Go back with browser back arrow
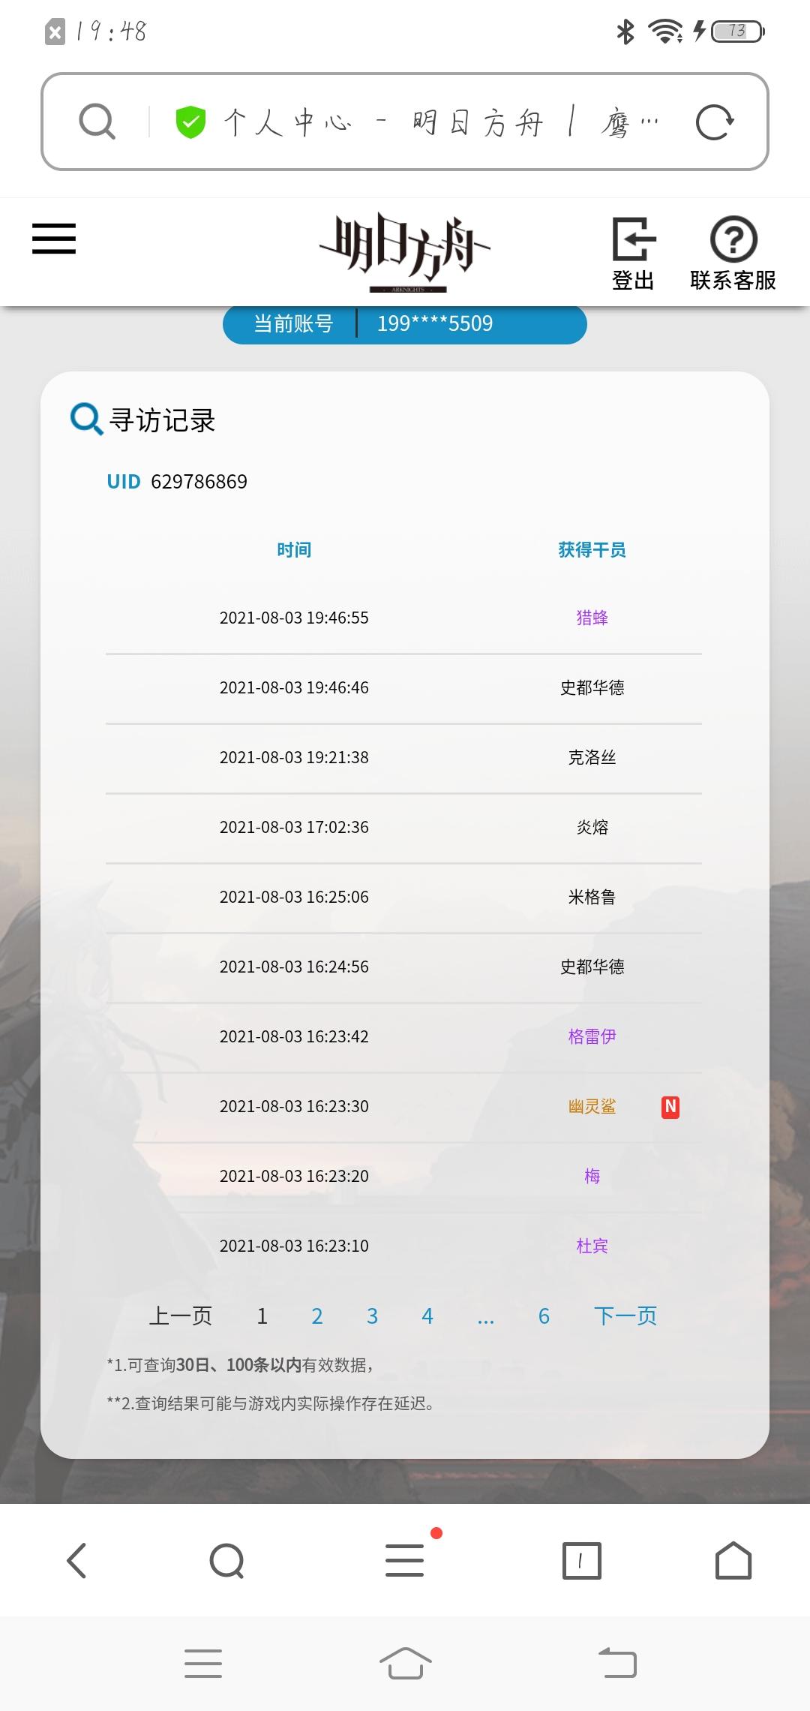The width and height of the screenshot is (810, 1711). (x=76, y=1560)
